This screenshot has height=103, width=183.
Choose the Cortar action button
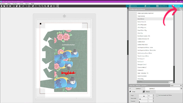[x=133, y=92]
